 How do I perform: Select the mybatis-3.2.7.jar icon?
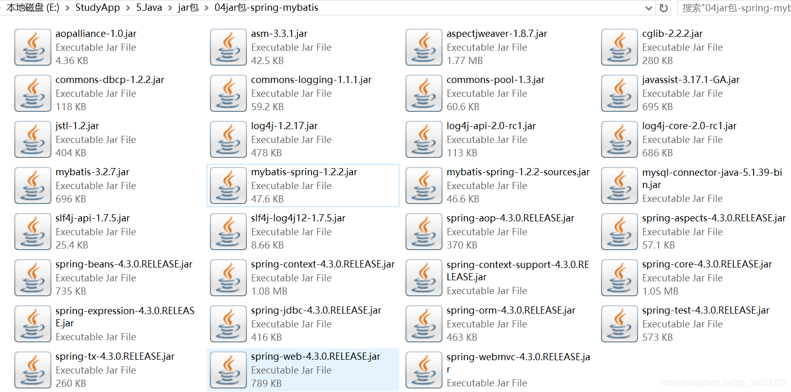coord(33,185)
